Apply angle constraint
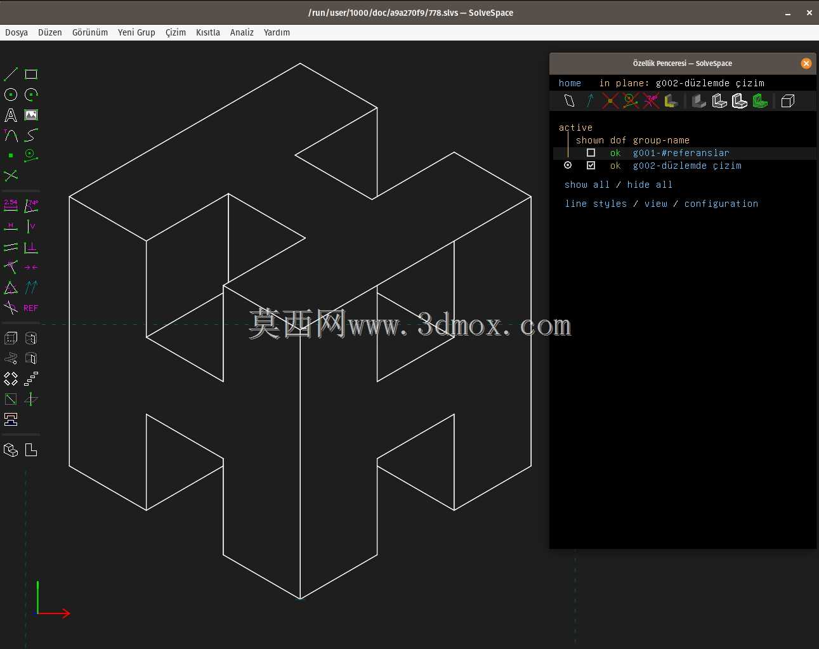This screenshot has width=819, height=649. click(31, 206)
